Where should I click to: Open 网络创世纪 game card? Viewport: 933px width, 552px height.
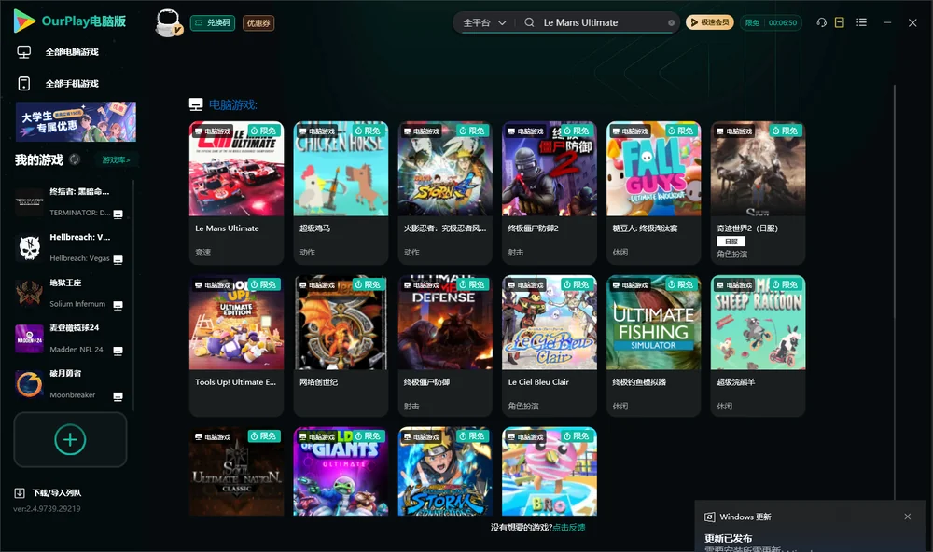coord(341,346)
